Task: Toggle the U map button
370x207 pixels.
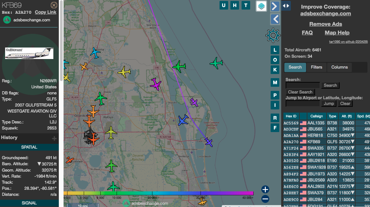Action: [224, 5]
